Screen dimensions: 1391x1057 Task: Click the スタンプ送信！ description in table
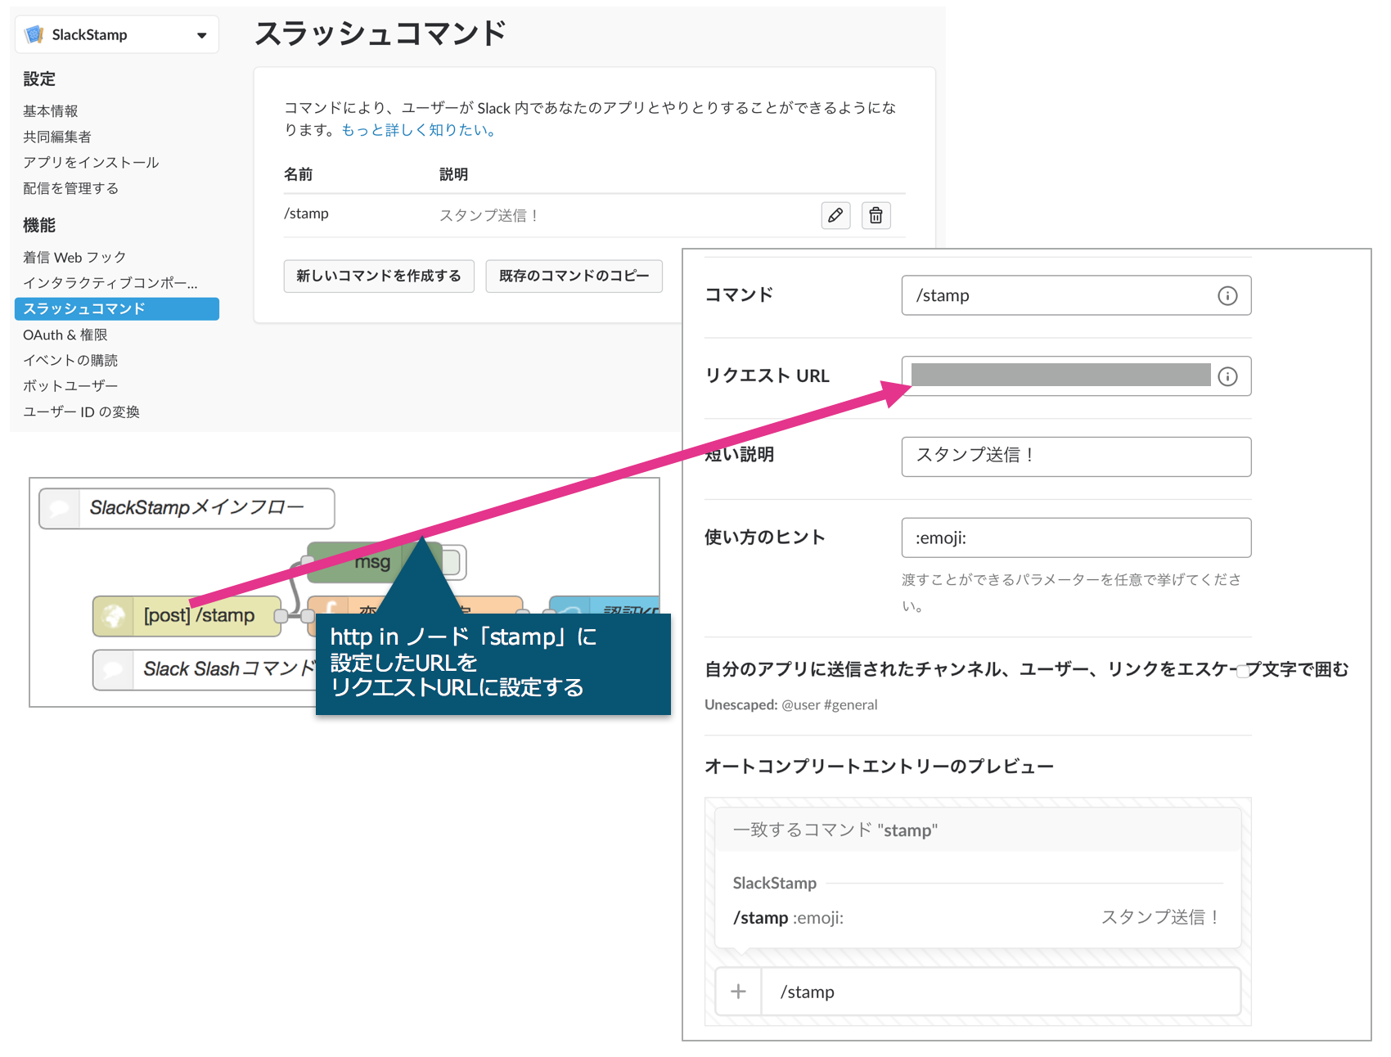click(x=489, y=215)
